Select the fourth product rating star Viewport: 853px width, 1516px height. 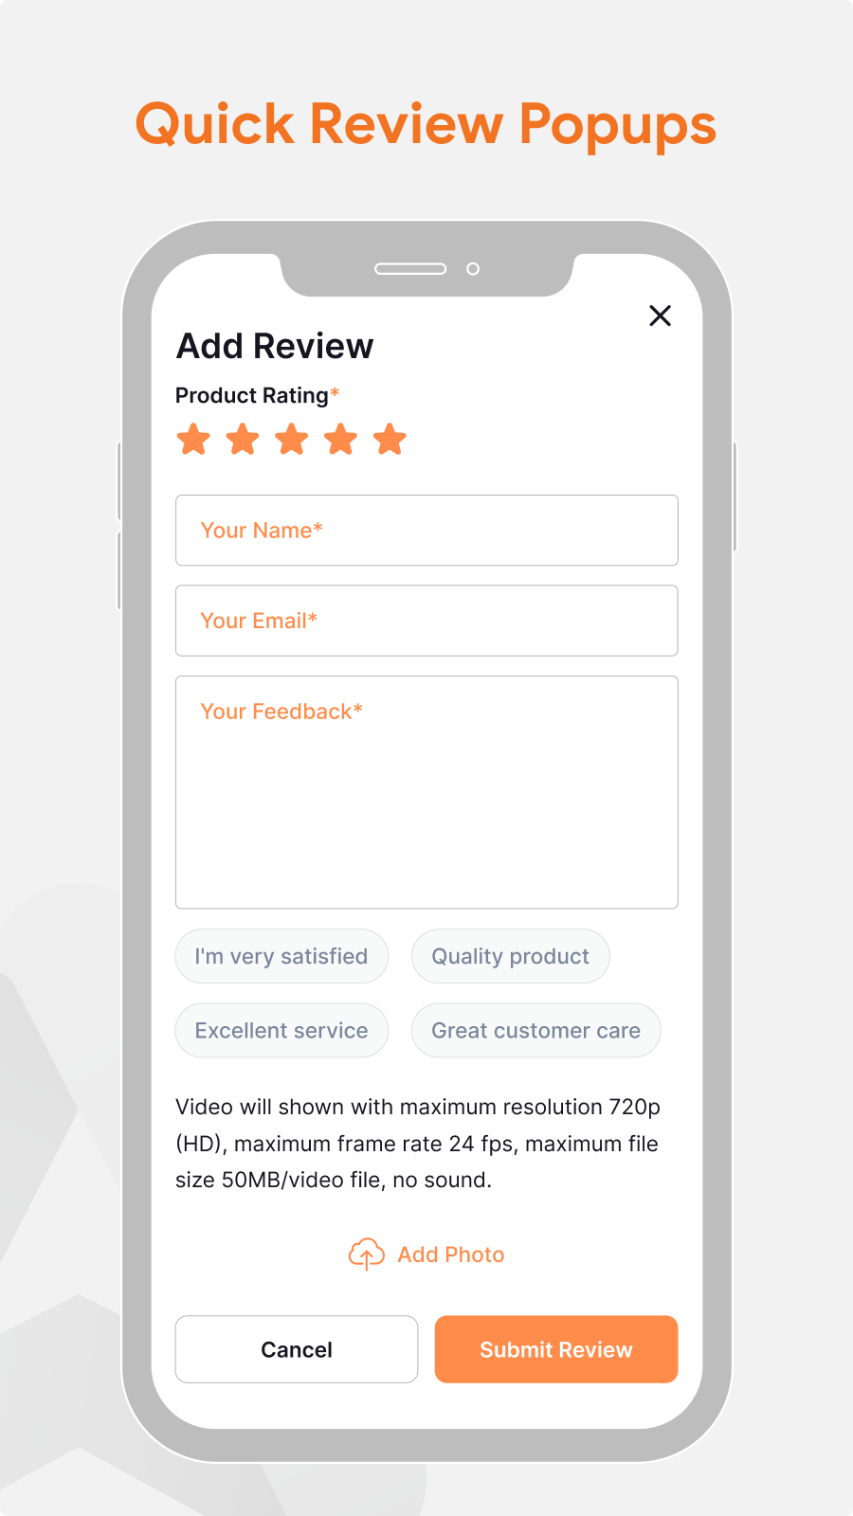click(x=341, y=439)
